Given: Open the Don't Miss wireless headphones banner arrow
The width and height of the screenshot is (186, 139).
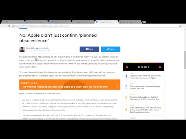Looking at the screenshot, I should (x=117, y=86).
